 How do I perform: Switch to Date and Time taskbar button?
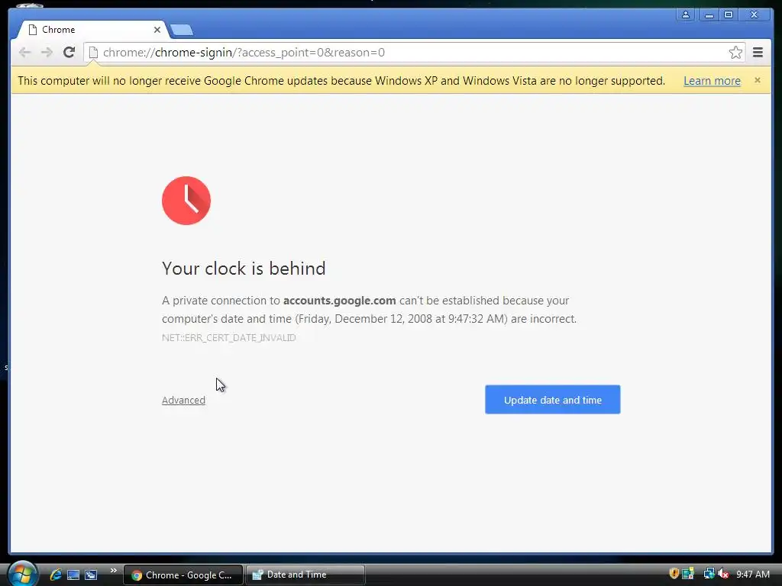tap(305, 575)
